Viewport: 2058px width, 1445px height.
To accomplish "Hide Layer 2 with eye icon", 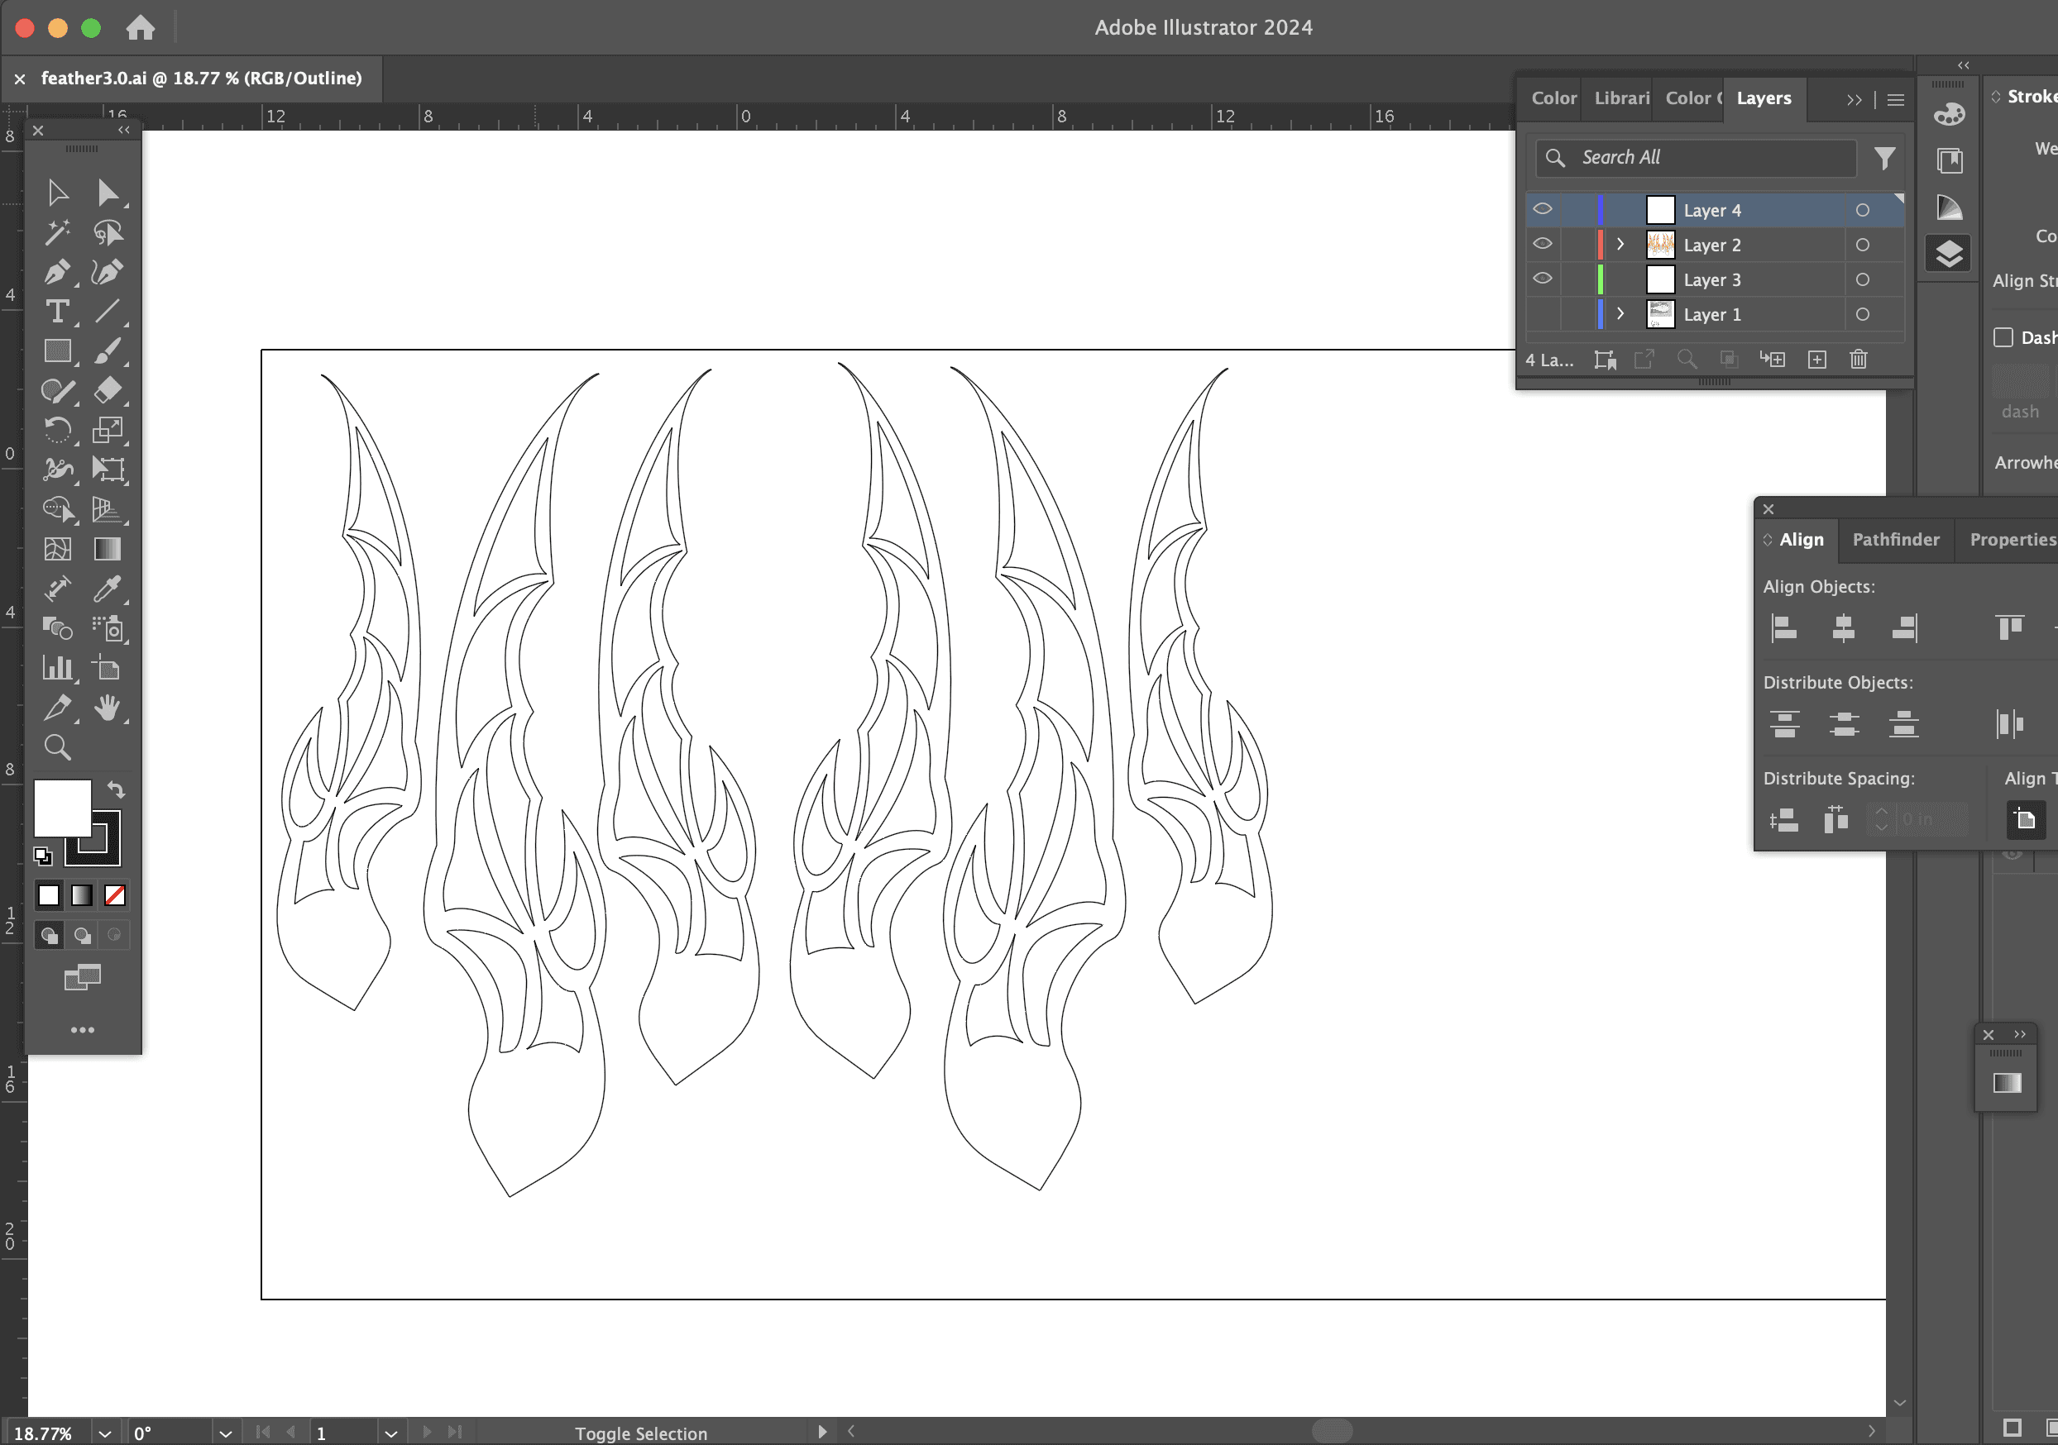I will (x=1542, y=244).
